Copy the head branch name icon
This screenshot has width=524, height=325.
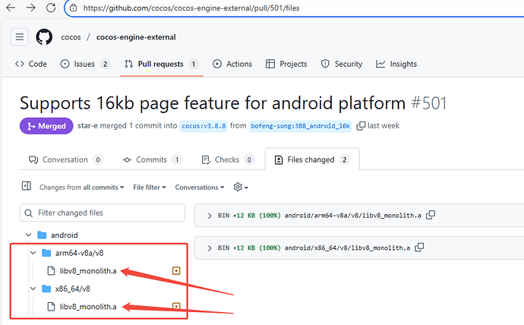tap(361, 126)
